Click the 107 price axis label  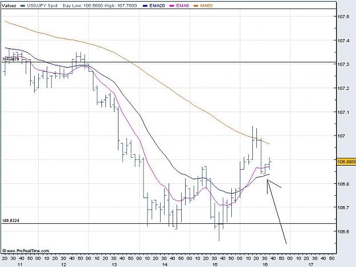tap(341, 136)
